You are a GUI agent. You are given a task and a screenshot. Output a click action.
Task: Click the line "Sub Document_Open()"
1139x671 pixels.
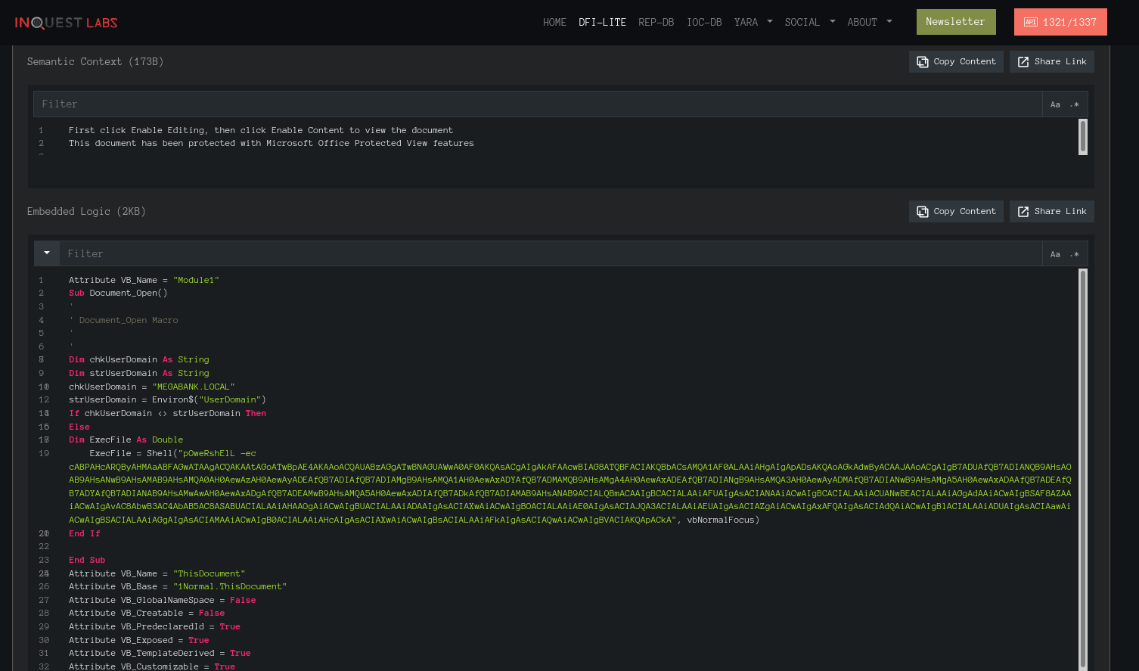point(118,294)
